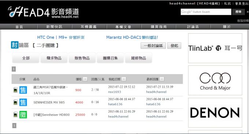Screen dimensions: 249x134
Task: Go to page 1 below the table
Action: click(x=14, y=126)
